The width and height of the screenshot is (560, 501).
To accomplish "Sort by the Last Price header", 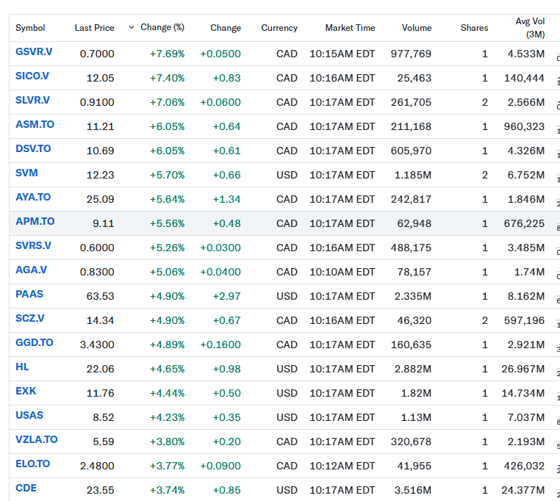I will 94,28.
